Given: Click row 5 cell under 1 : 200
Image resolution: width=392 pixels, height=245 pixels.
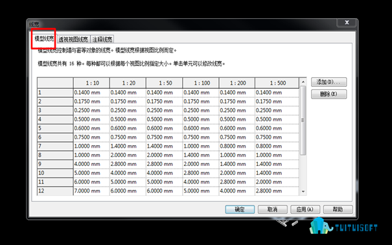Looking at the screenshot, I should tap(237, 128).
